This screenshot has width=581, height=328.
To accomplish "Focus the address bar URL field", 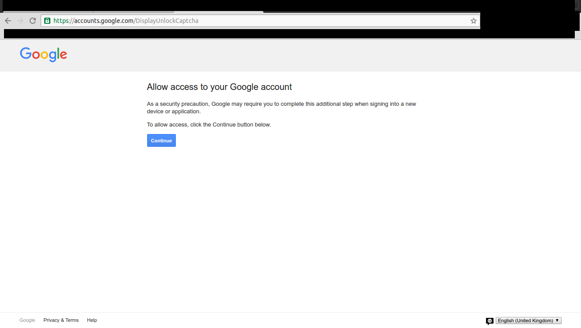I will pyautogui.click(x=261, y=21).
